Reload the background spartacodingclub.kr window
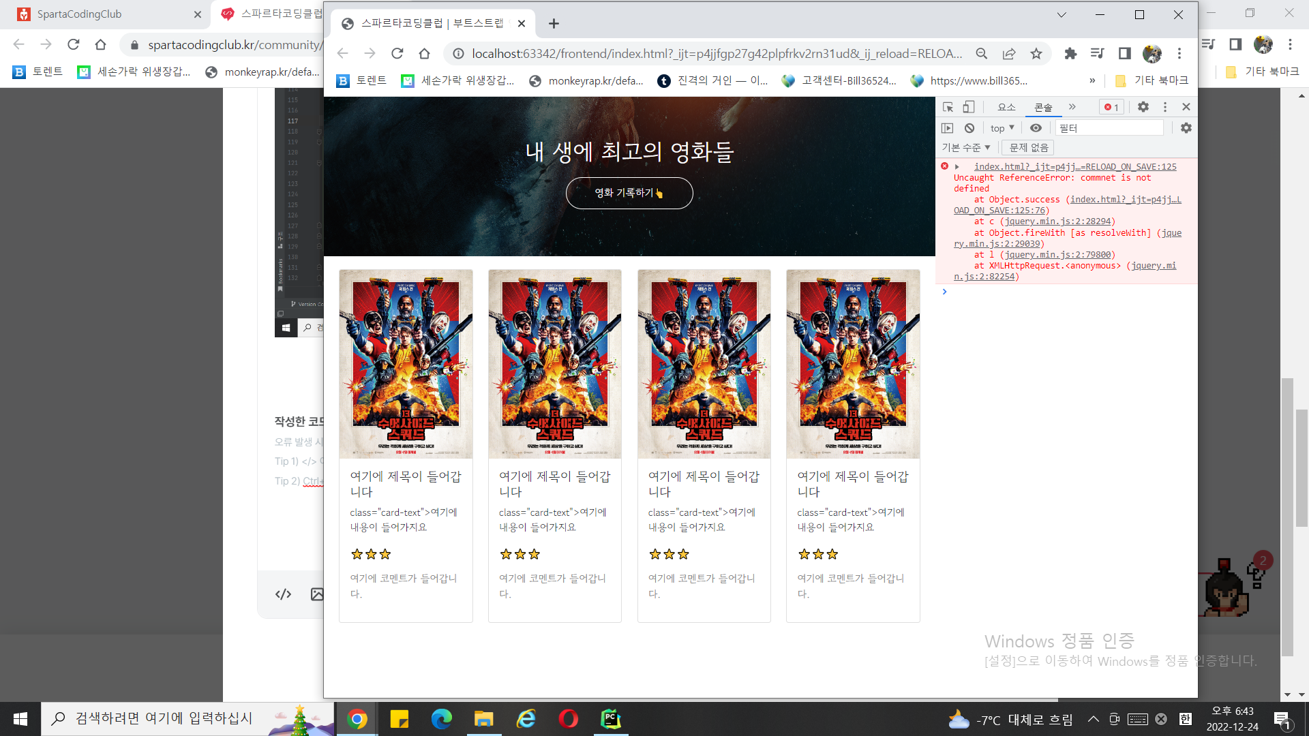Screen dimensions: 1309x736 click(x=74, y=45)
